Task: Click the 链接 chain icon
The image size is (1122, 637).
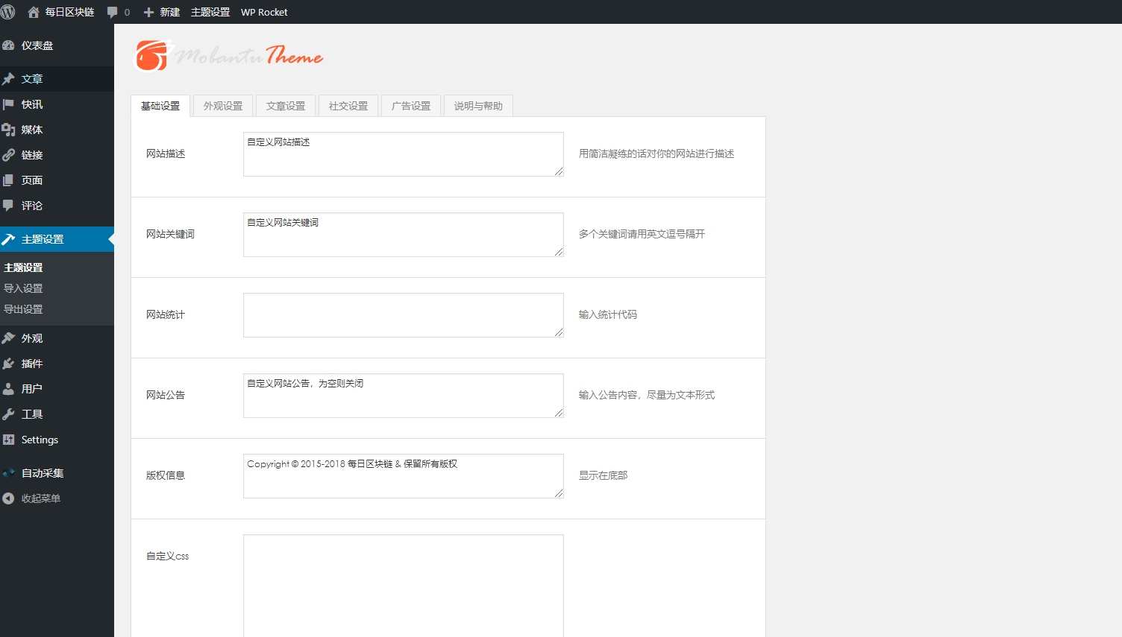Action: 8,155
